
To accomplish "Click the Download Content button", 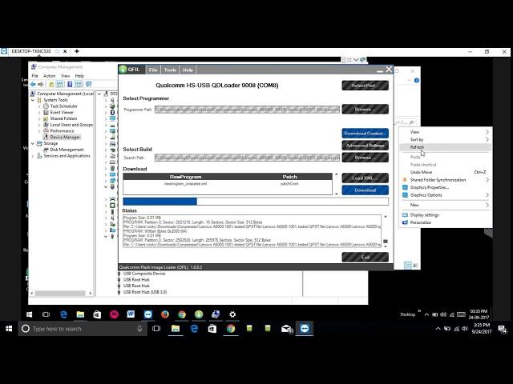I will [x=366, y=134].
